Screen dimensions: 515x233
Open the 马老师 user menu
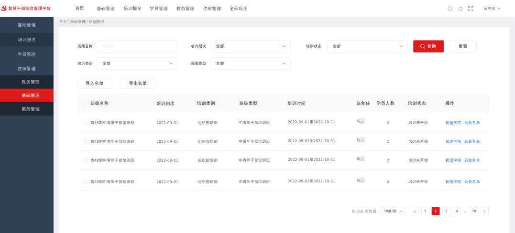[492, 9]
